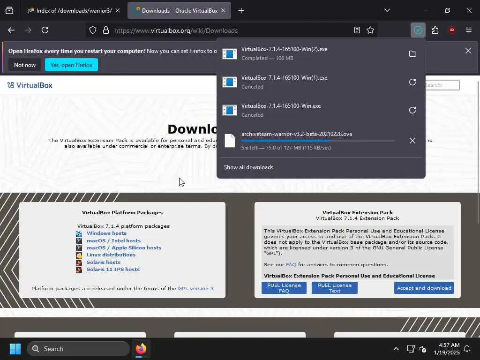
Task: Retry the VirtualBox-7.1.4-165100-Win.exe download
Action: [x=412, y=110]
